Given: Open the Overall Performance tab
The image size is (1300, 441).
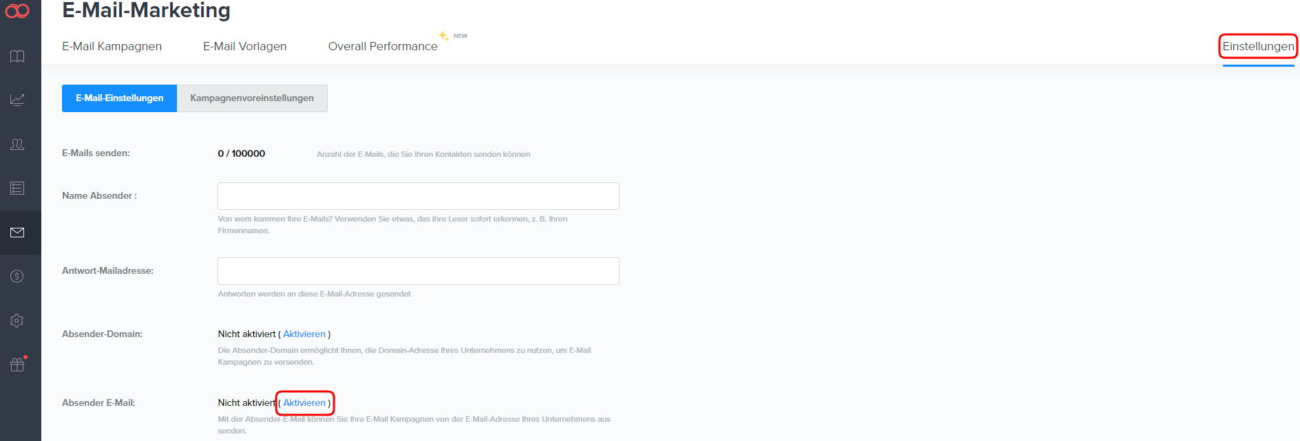Looking at the screenshot, I should coord(382,46).
